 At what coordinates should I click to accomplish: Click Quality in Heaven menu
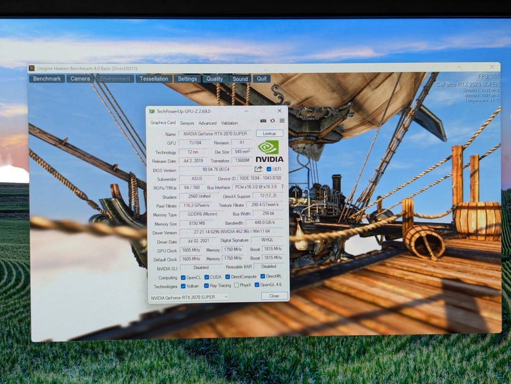pos(214,79)
